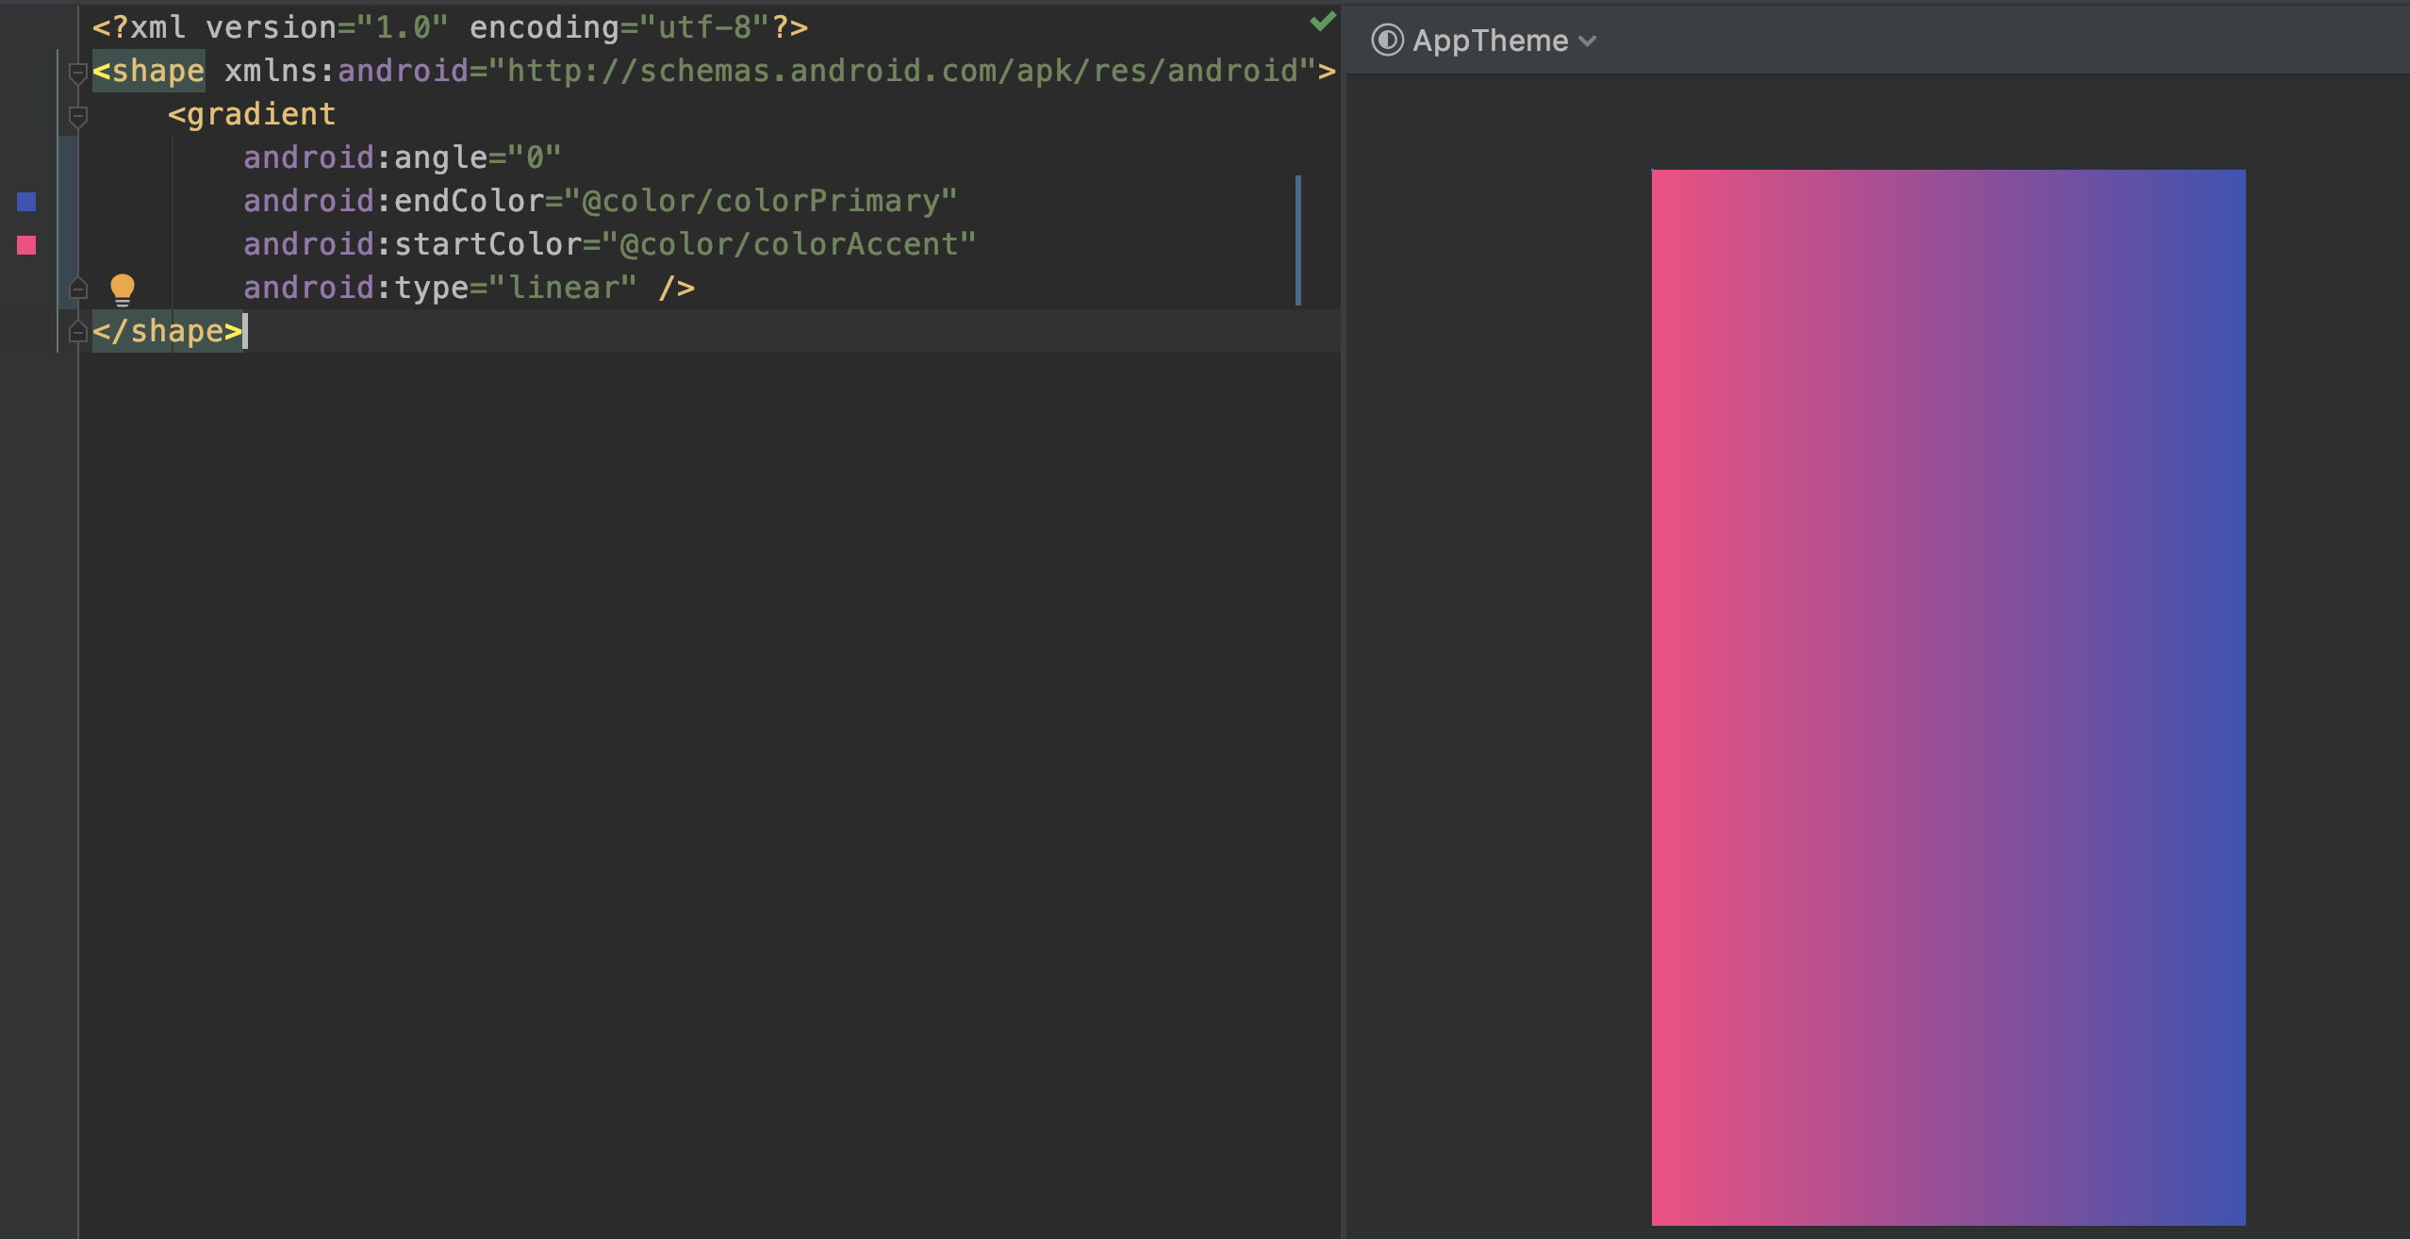Click the pink colorAccent gutter swatch
The width and height of the screenshot is (2410, 1239).
pyautogui.click(x=26, y=245)
